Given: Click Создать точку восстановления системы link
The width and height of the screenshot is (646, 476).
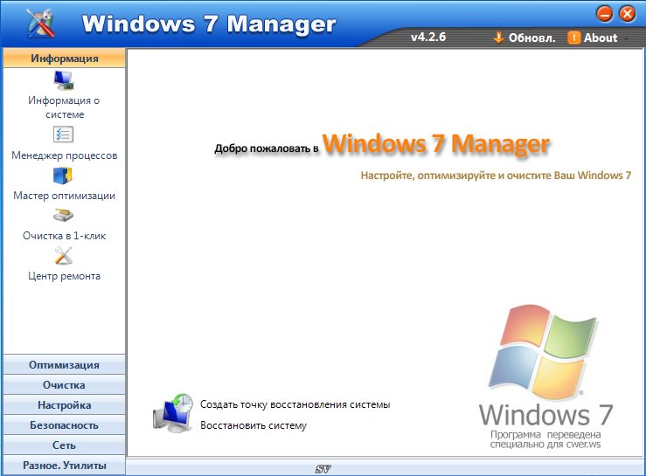Looking at the screenshot, I should pyautogui.click(x=295, y=405).
